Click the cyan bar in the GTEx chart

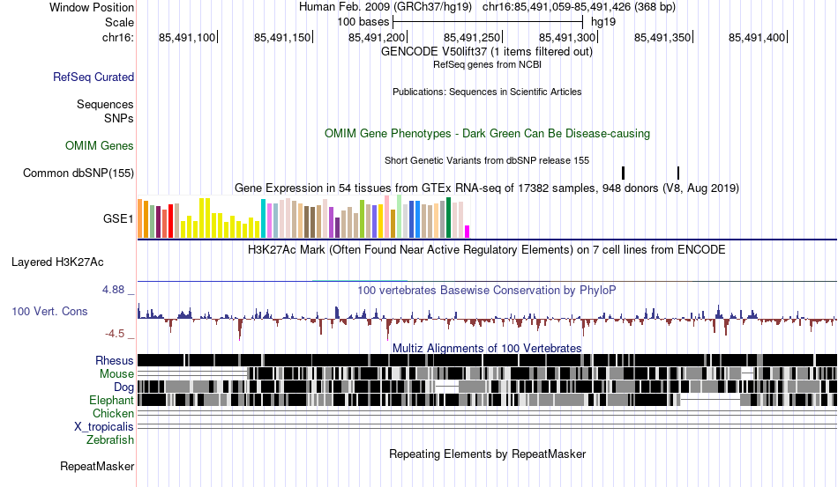pos(263,218)
